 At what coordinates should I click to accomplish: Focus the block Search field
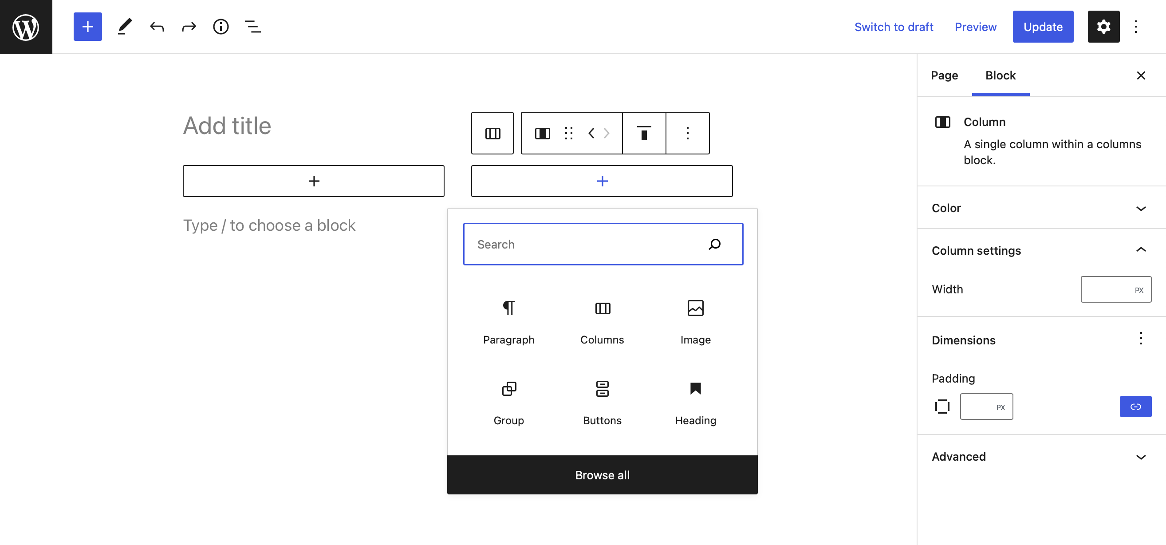[603, 244]
